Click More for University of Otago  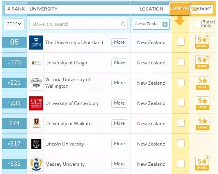point(119,63)
